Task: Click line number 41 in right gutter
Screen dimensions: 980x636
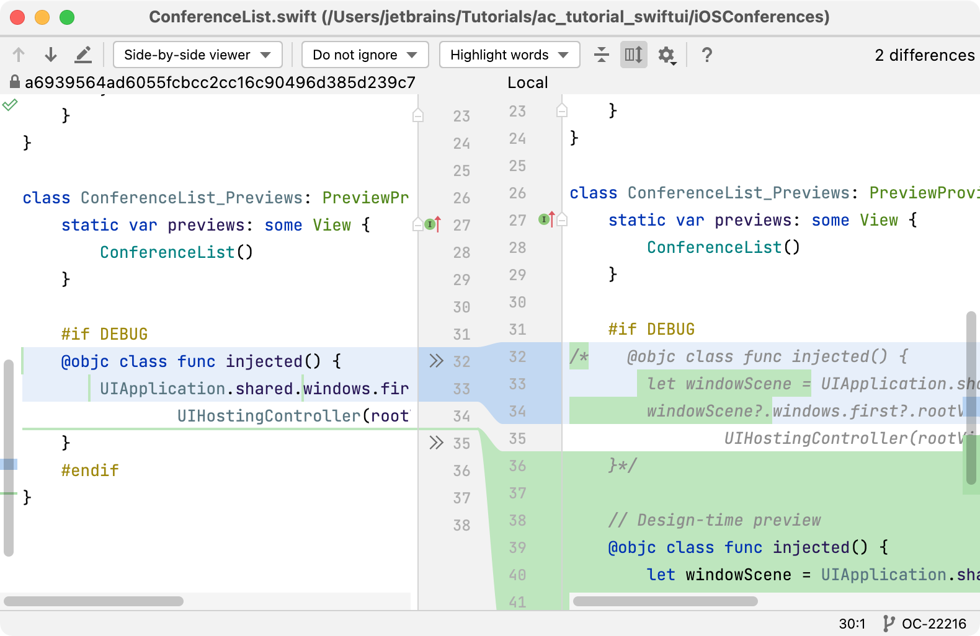Action: [x=517, y=602]
